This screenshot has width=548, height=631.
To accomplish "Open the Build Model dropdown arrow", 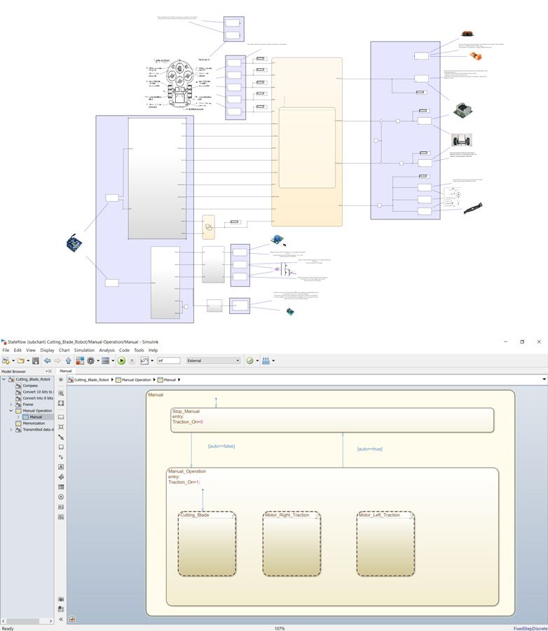I will [273, 360].
